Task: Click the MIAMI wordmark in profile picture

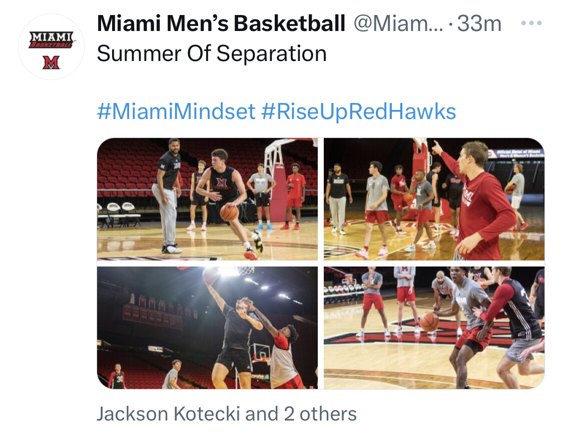Action: (52, 37)
